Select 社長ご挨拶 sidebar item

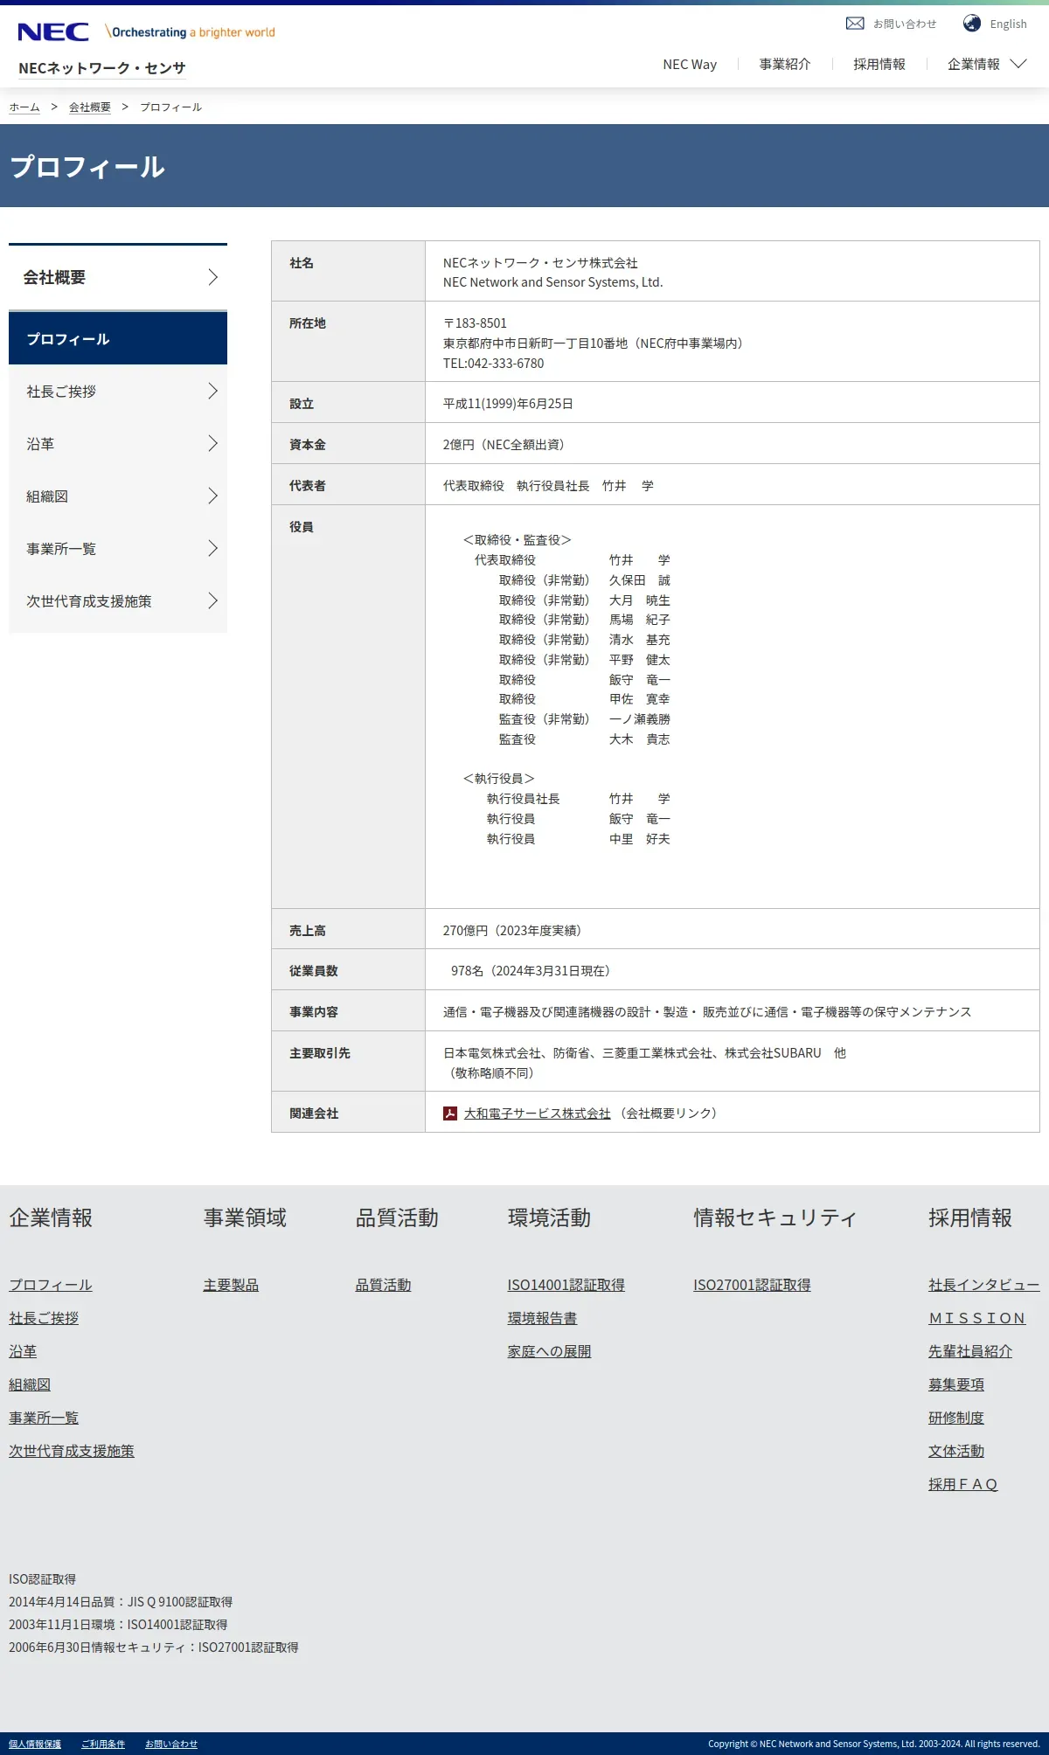pos(118,391)
